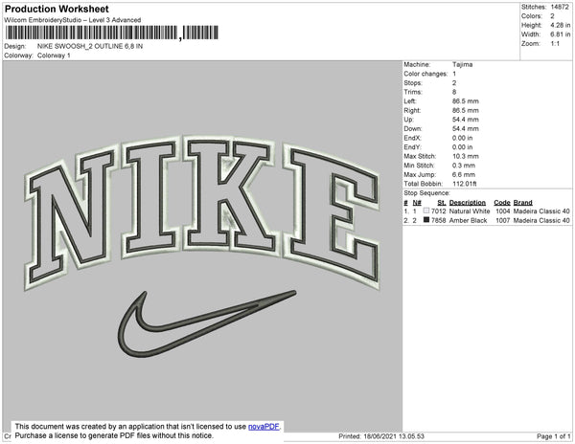Click zoom value '1:1'
Image resolution: width=575 pixels, height=444 pixels.
pos(555,44)
